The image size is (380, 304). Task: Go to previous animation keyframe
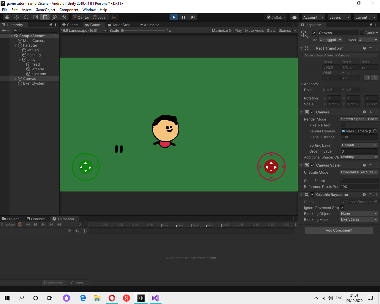coord(36,224)
